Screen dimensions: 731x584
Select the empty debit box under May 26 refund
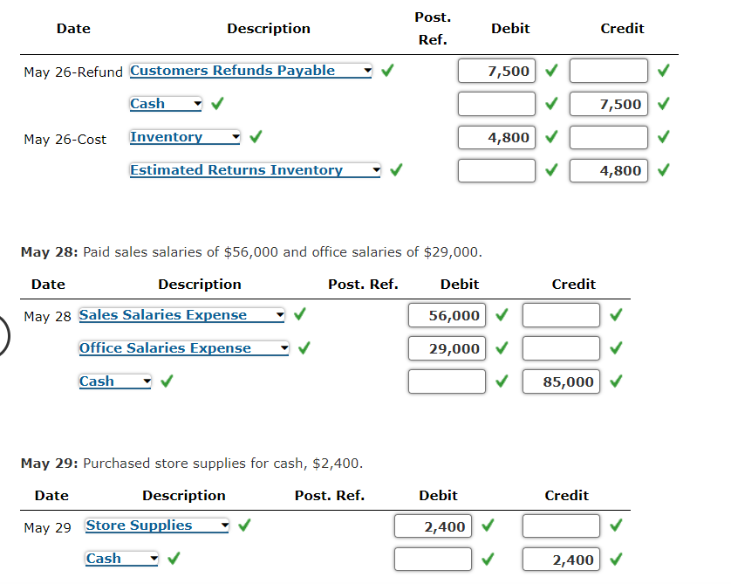pyautogui.click(x=495, y=103)
